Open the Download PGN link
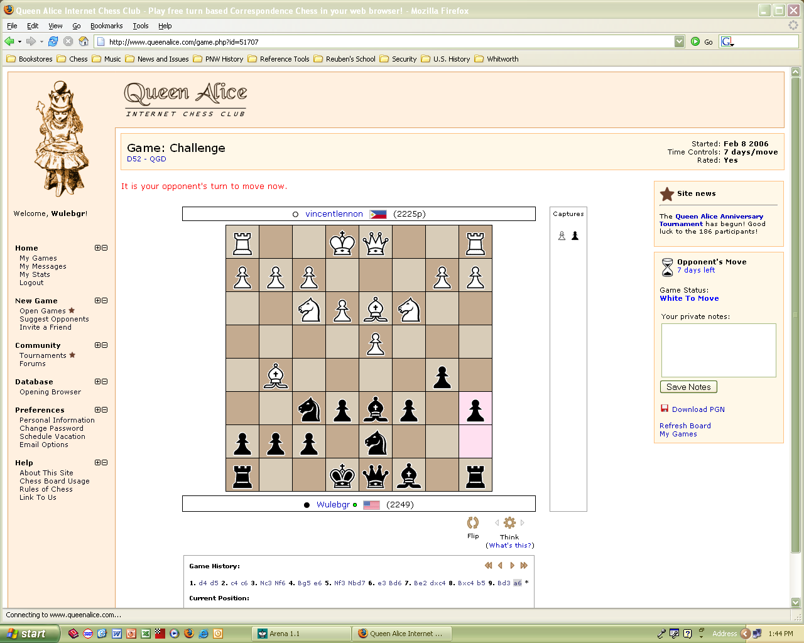Screen dimensions: 804x643 pos(698,409)
